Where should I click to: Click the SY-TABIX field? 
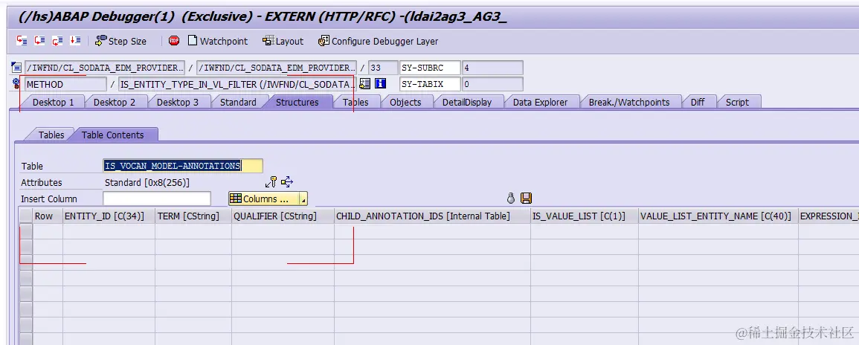pyautogui.click(x=430, y=84)
